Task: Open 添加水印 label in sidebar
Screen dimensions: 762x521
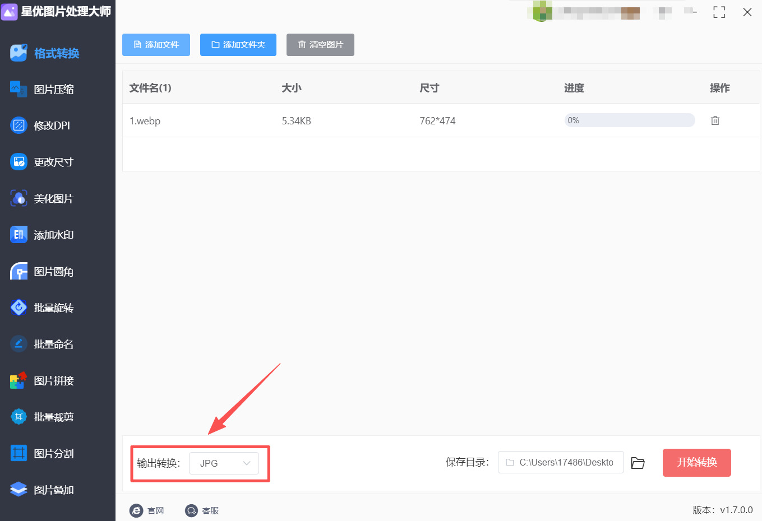Action: pyautogui.click(x=54, y=235)
